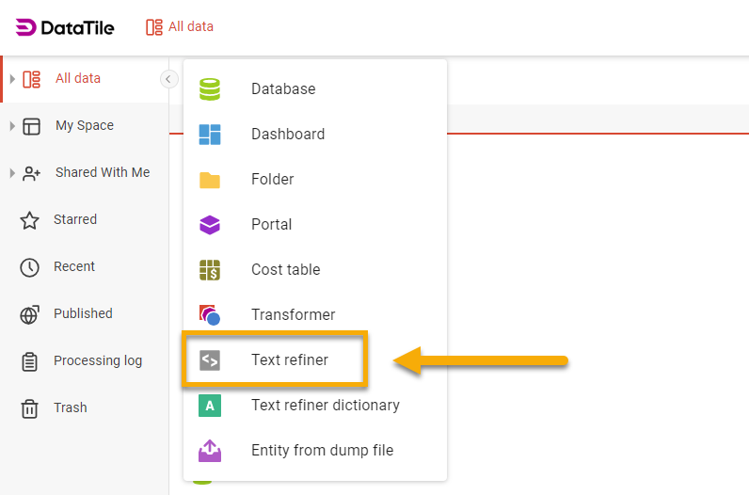Select the blue Dashboard icon
This screenshot has width=749, height=495.
coord(209,135)
